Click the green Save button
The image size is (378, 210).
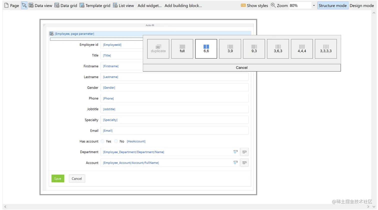pyautogui.click(x=58, y=179)
